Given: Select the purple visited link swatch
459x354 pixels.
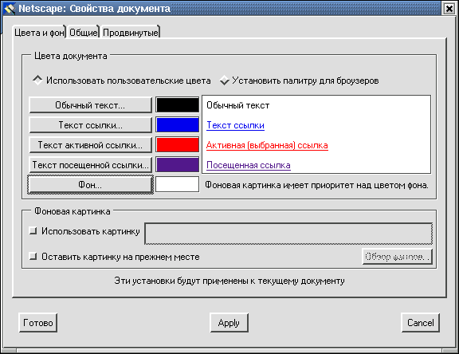Looking at the screenshot, I should click(x=178, y=165).
